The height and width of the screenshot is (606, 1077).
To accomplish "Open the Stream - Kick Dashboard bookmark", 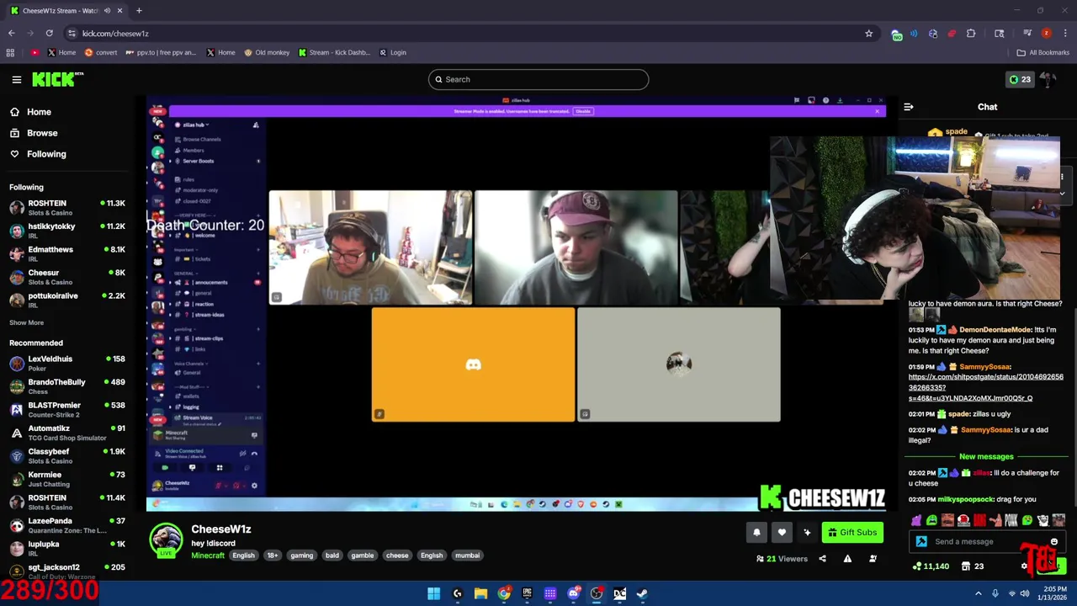I will 334,52.
